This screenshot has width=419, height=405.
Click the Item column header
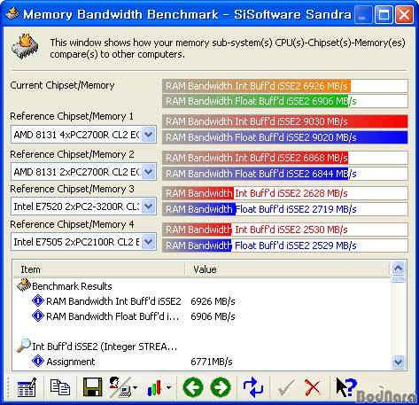pos(99,269)
